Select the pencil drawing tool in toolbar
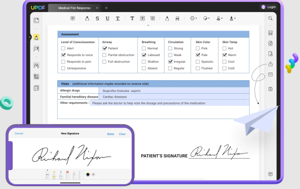300x189 pixels. pos(167,18)
